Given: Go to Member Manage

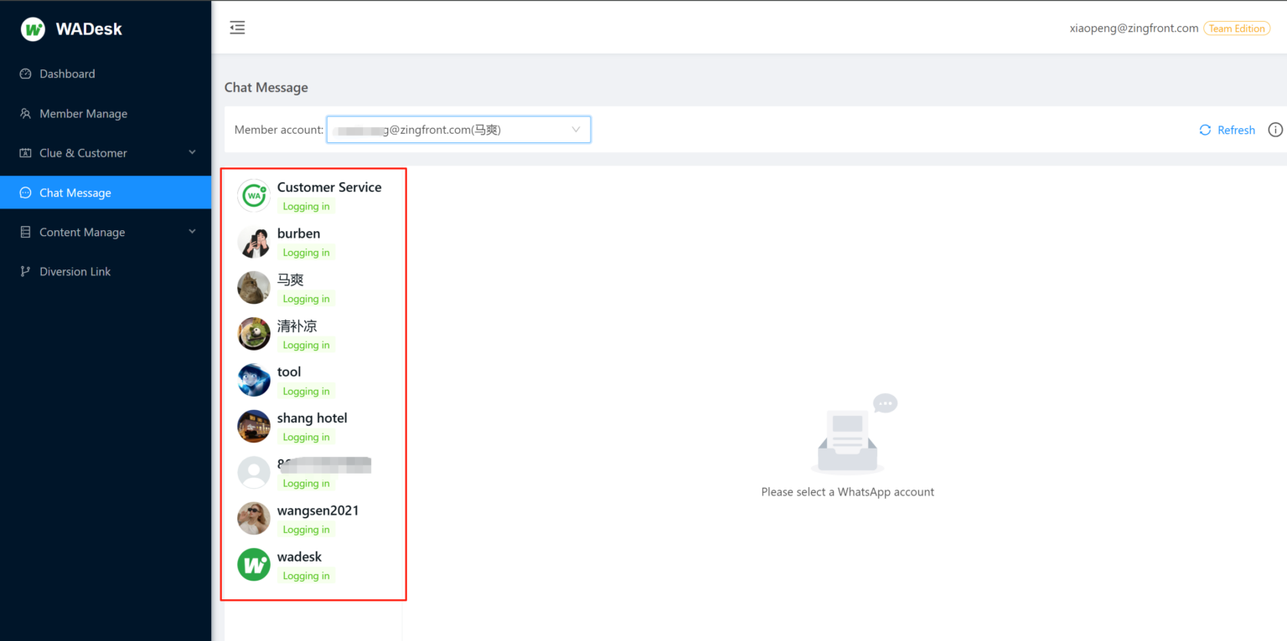Looking at the screenshot, I should click(x=83, y=114).
